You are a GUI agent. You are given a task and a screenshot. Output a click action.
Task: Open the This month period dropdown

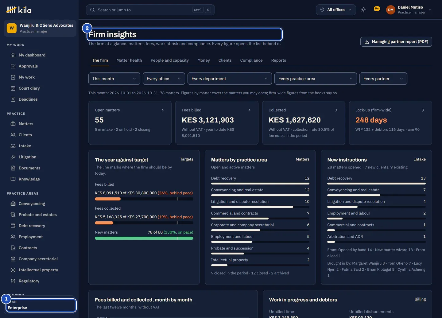(x=114, y=79)
